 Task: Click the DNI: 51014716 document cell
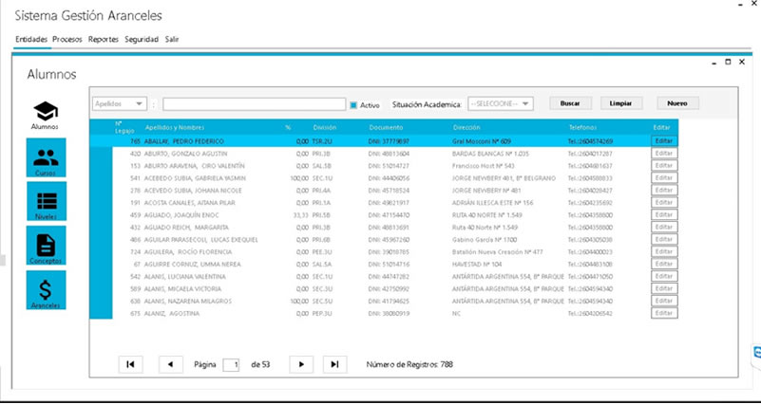click(389, 265)
